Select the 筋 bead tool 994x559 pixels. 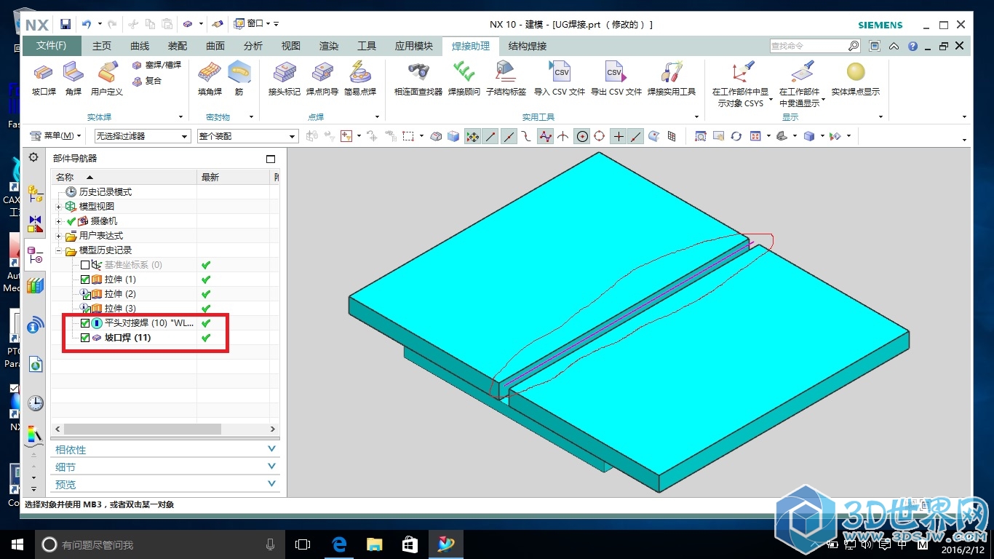click(x=239, y=79)
